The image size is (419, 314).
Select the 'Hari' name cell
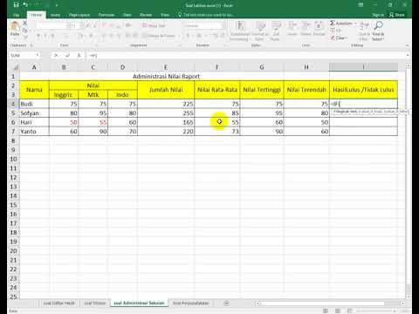coord(34,122)
